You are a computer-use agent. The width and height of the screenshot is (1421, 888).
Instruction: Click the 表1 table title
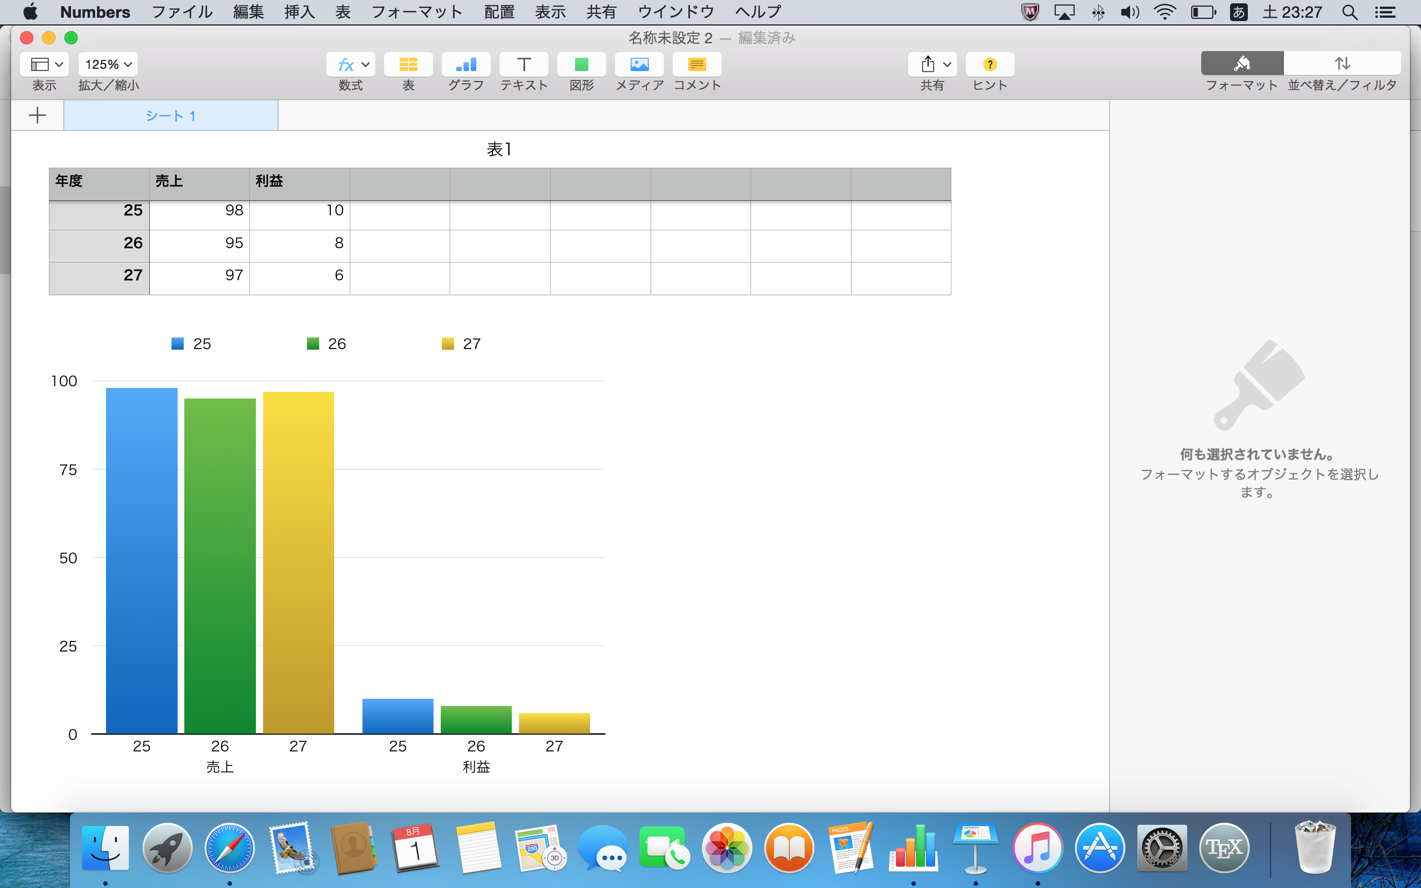pyautogui.click(x=499, y=150)
